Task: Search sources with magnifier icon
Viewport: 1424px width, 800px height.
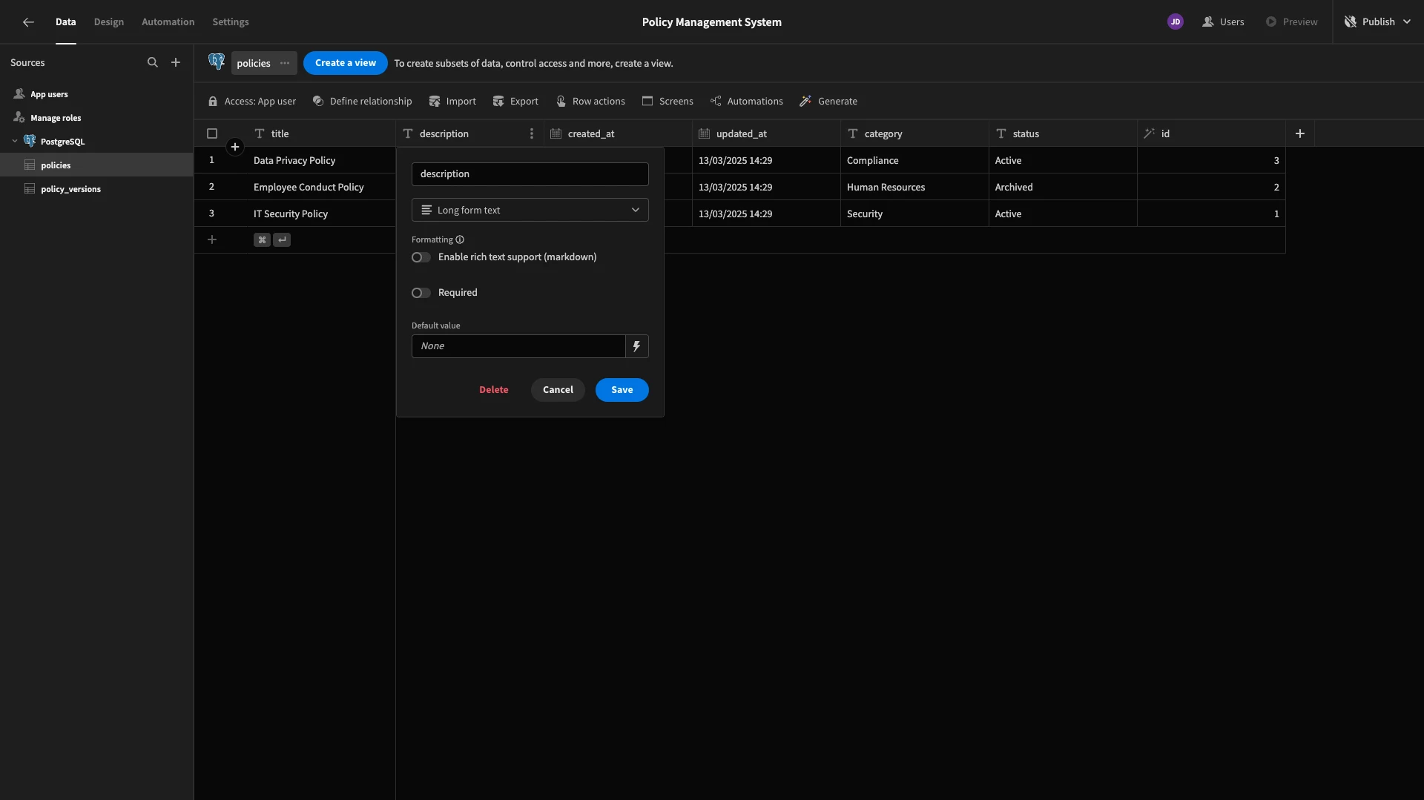Action: pos(153,63)
